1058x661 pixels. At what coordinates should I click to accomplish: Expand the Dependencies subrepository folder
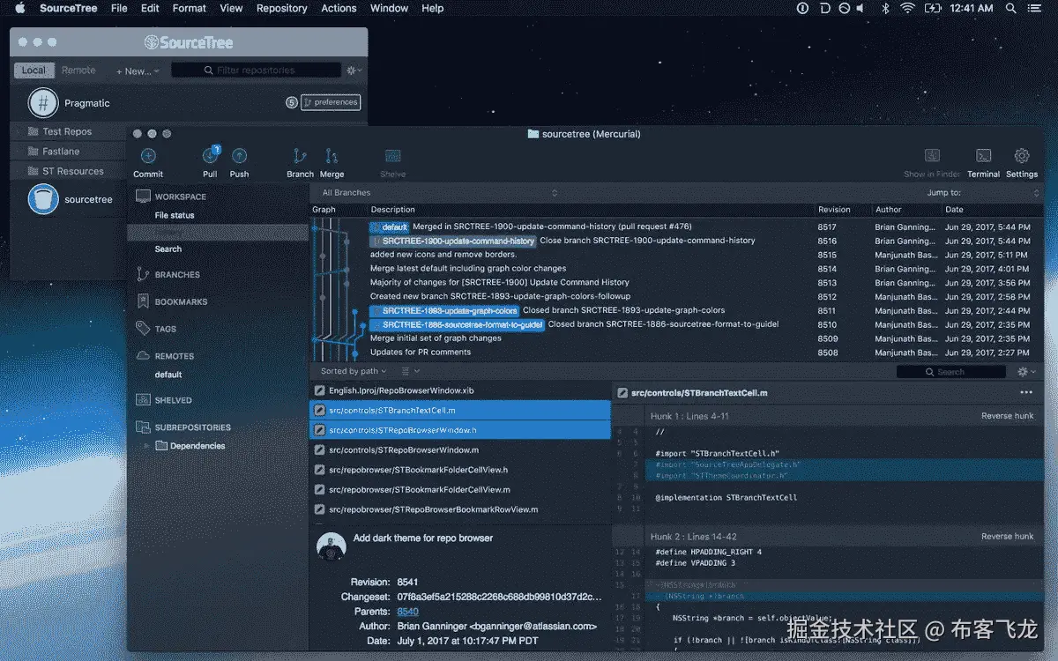click(x=146, y=446)
